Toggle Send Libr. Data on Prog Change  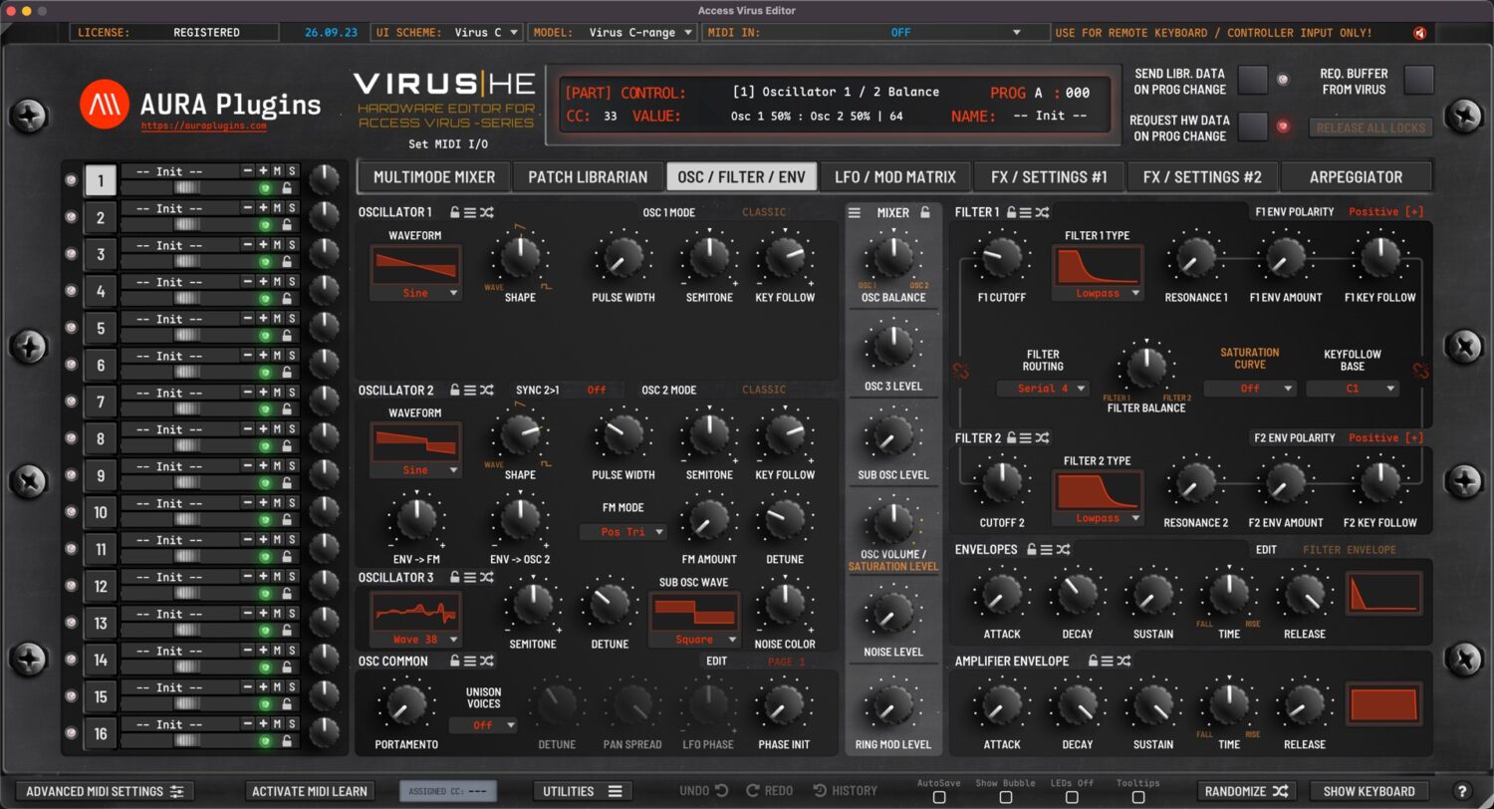point(1253,80)
